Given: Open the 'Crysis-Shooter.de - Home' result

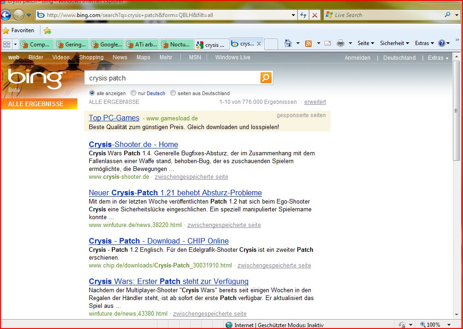Looking at the screenshot, I should (x=133, y=144).
